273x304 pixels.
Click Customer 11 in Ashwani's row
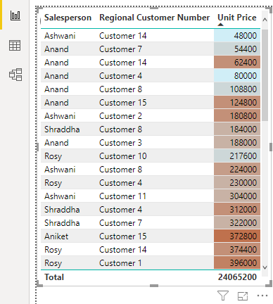122,196
